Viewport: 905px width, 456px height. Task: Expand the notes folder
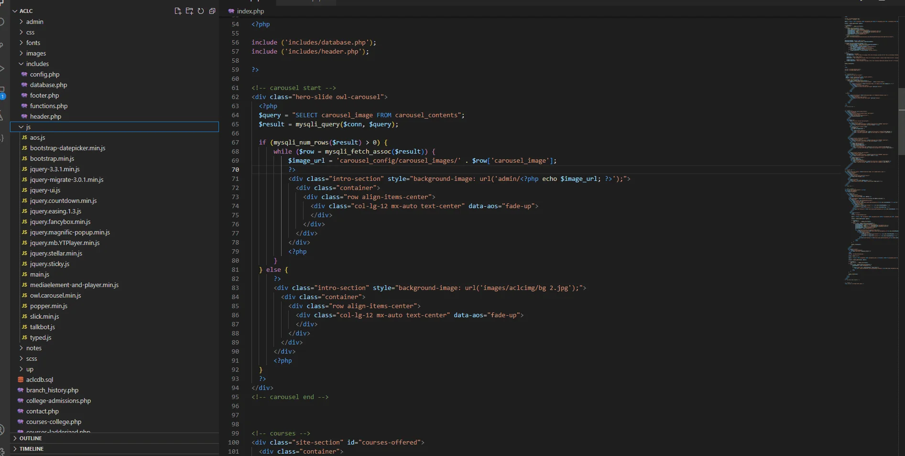(21, 348)
